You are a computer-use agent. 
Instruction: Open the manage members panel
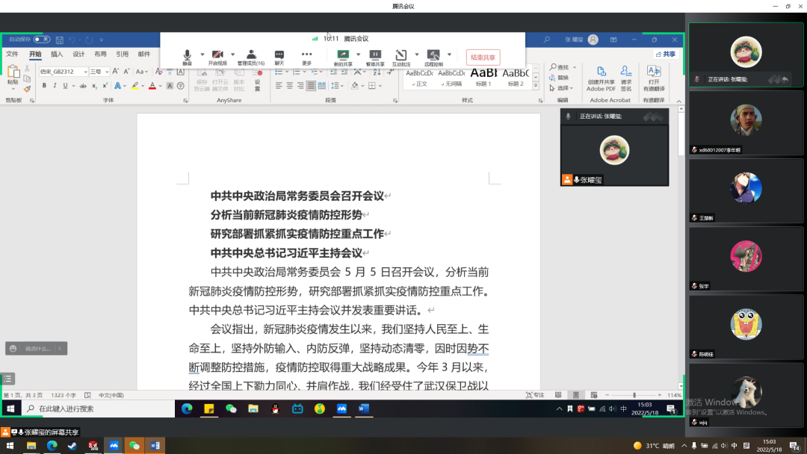[x=251, y=57]
